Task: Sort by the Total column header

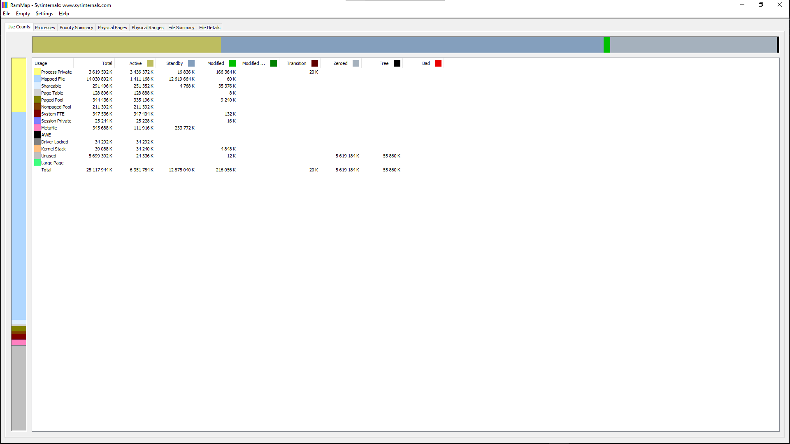Action: coord(94,63)
